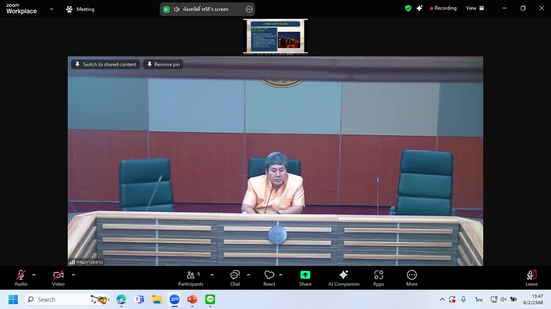Open AI Companion from the toolbar
551x309 pixels.
tap(344, 278)
